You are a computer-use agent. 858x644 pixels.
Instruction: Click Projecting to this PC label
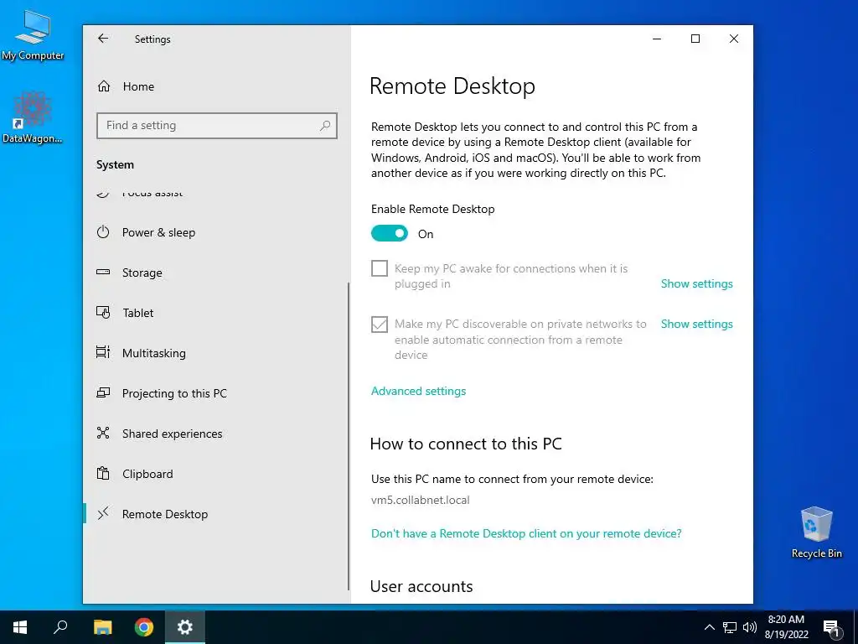tap(174, 393)
